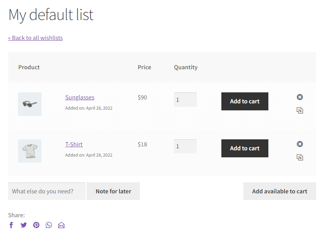The height and width of the screenshot is (236, 324).
Task: Remove Sunglasses from the wishlist
Action: click(x=300, y=97)
